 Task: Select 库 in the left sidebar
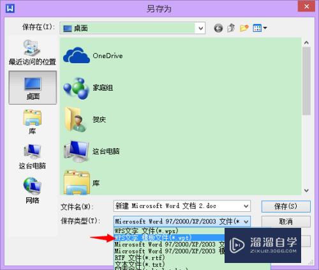(x=32, y=122)
